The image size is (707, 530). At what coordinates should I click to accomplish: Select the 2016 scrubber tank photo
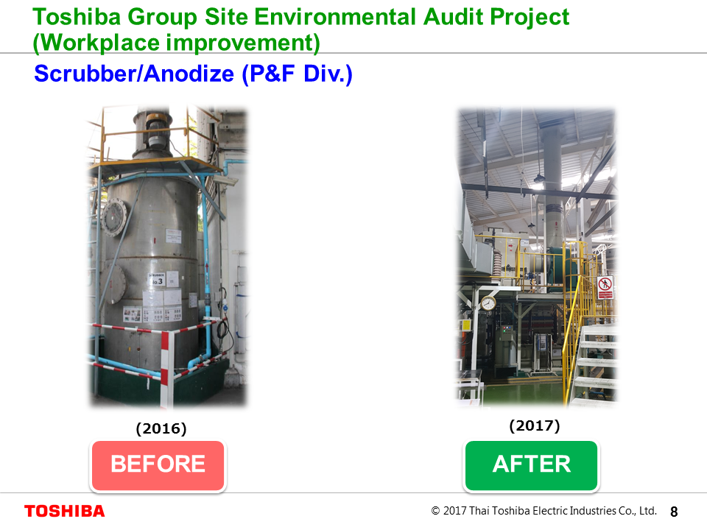167,257
